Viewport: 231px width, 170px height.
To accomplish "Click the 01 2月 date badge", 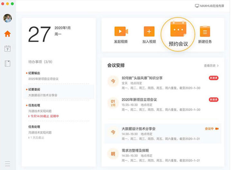I will pyautogui.click(x=113, y=103).
